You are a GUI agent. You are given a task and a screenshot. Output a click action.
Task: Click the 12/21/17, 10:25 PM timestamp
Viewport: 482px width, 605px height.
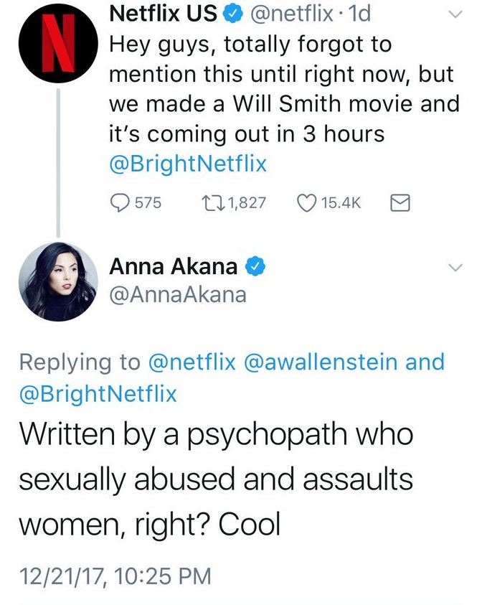tap(113, 574)
